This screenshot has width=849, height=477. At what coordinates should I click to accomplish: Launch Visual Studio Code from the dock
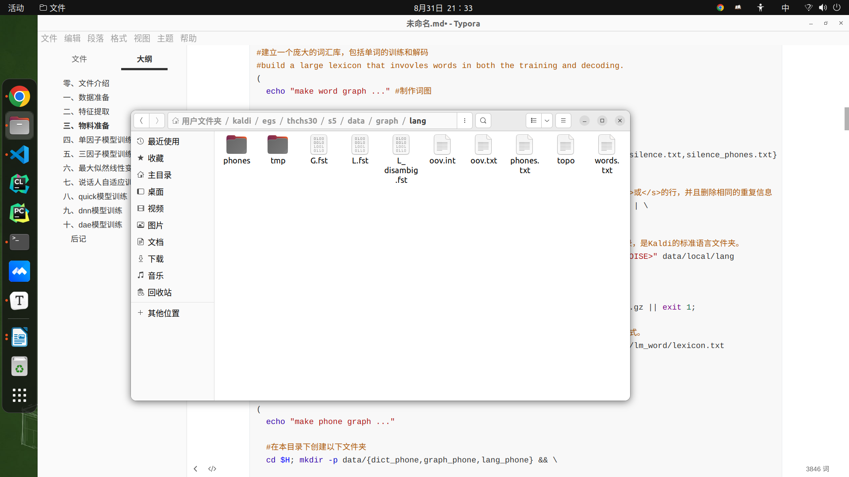pos(19,155)
